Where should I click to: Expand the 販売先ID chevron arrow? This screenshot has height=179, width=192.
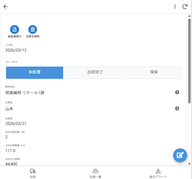point(177,93)
